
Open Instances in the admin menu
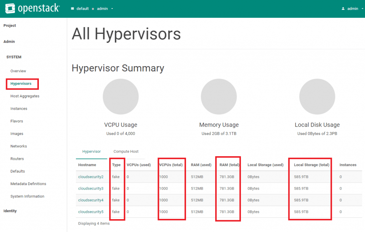coord(19,109)
